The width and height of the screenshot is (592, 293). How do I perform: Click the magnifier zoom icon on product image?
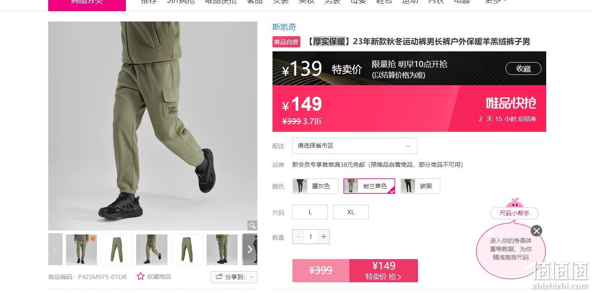point(252,226)
